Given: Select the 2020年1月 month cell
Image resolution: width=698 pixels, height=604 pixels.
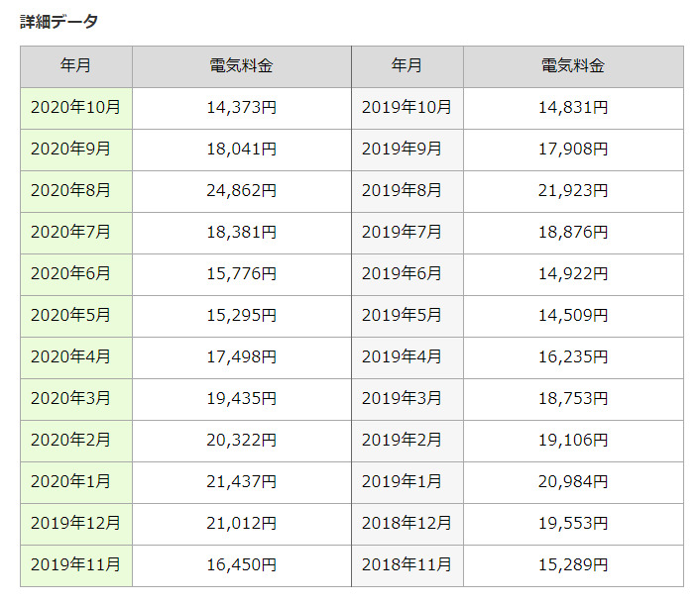Looking at the screenshot, I should (x=71, y=481).
